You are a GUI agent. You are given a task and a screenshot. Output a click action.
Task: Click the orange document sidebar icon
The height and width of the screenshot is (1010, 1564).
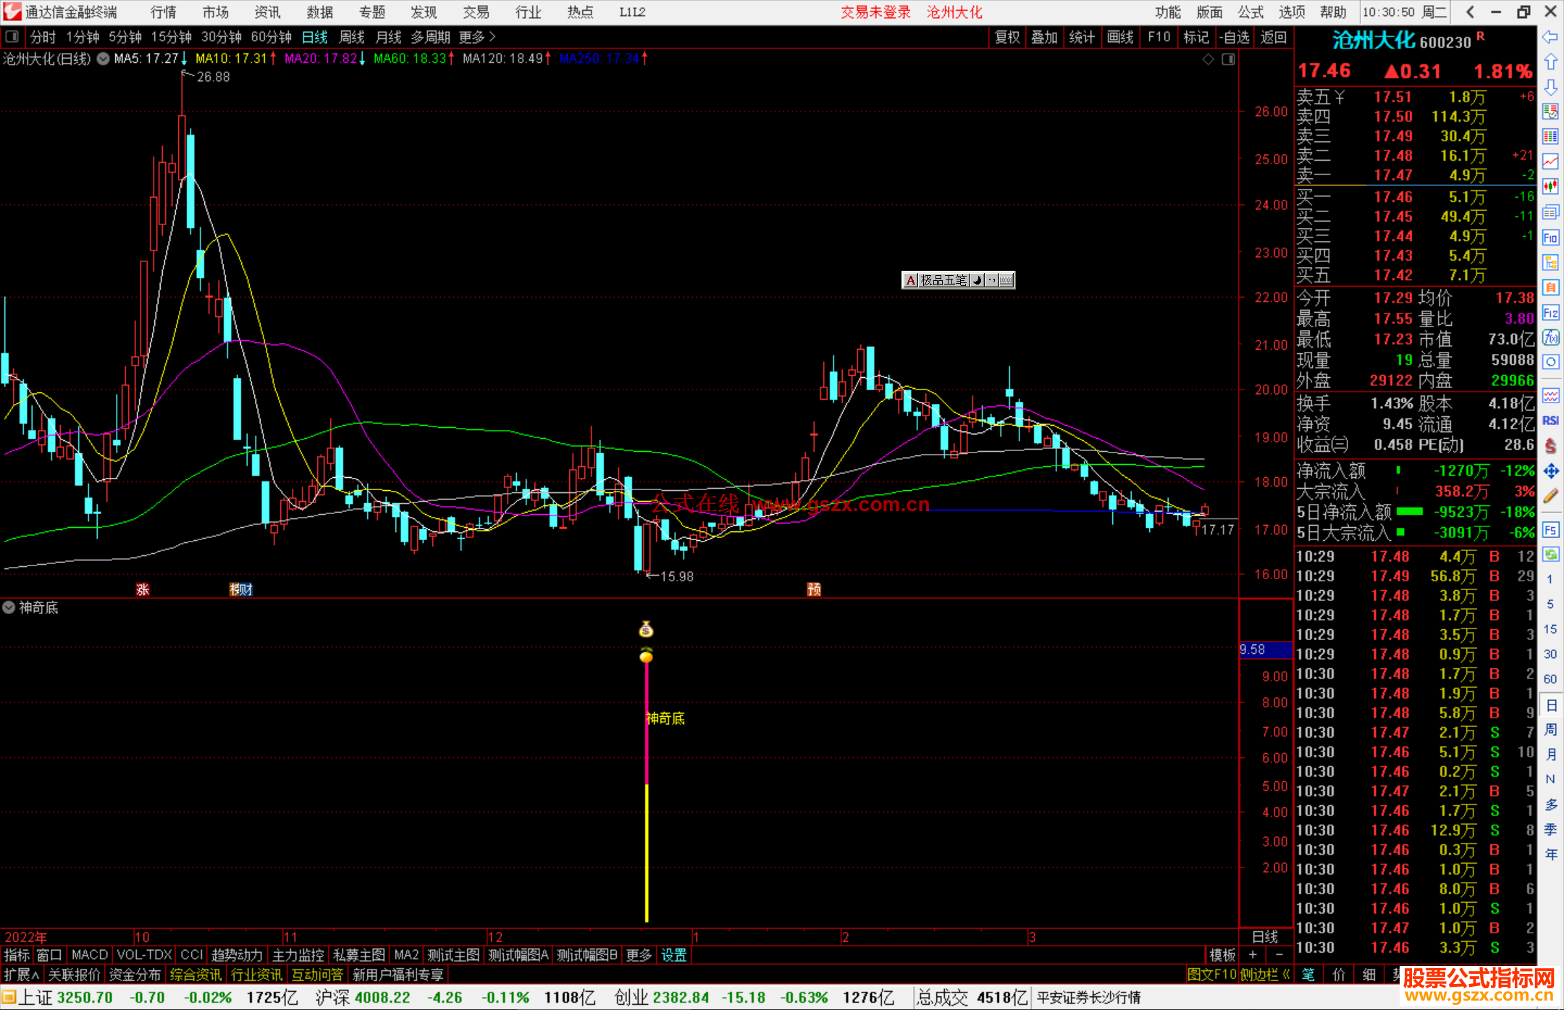pyautogui.click(x=1550, y=287)
